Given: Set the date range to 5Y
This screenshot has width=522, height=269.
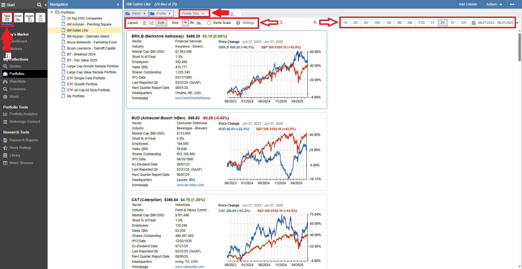Looking at the screenshot, I should 453,23.
